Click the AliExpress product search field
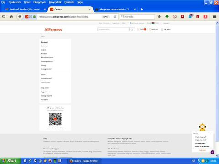219x164 pixels. pos(114,29)
